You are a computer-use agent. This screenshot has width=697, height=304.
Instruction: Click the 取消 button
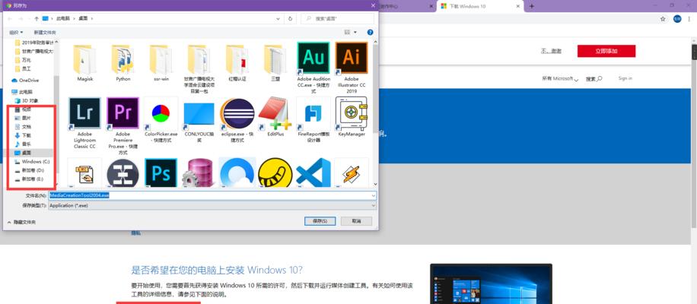pos(356,221)
